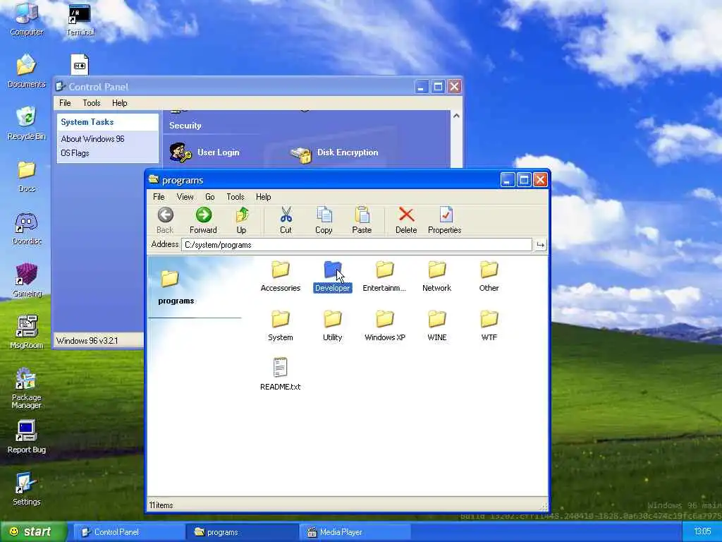
Task: Select the System folder
Action: pos(280,325)
